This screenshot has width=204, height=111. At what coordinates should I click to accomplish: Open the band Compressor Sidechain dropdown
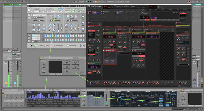pos(124,53)
